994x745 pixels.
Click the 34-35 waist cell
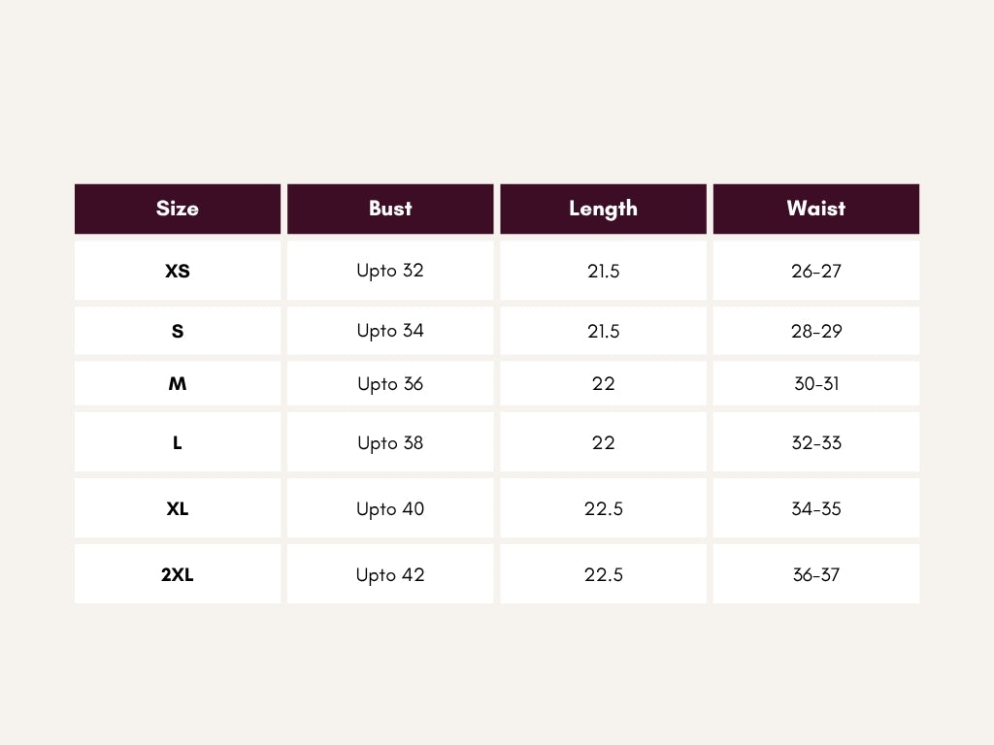[x=815, y=508]
